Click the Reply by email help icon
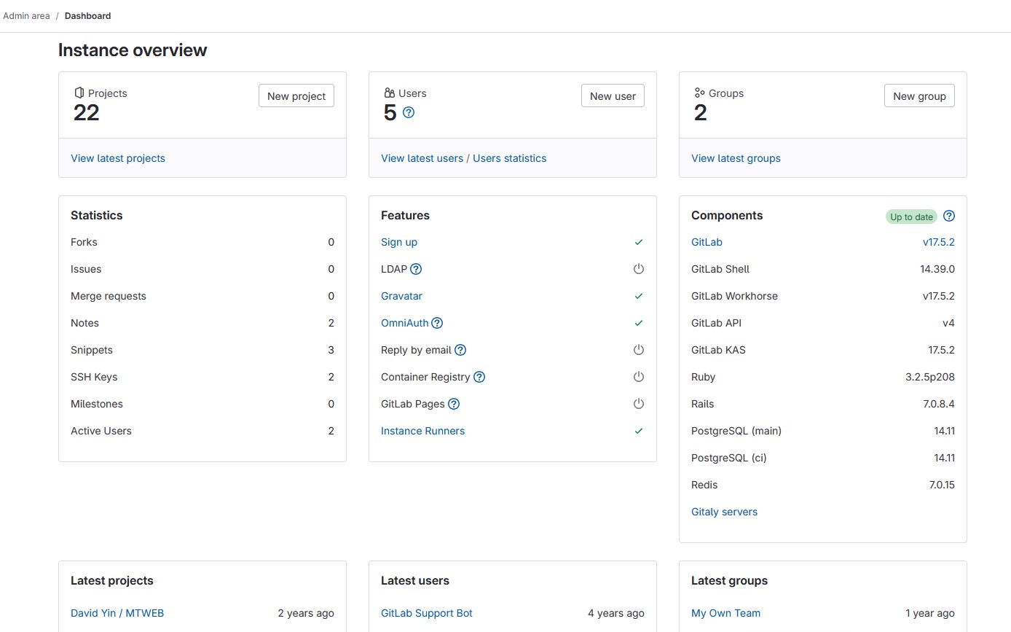Viewport: 1011px width, 632px height. pyautogui.click(x=460, y=350)
